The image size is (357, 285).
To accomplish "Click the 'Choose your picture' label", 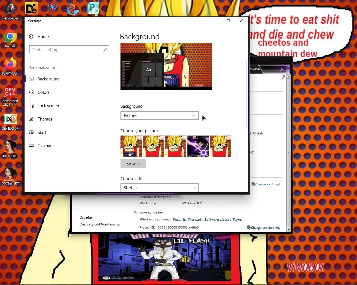I will [x=139, y=131].
